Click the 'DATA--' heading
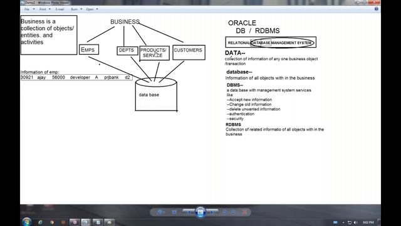 click(235, 53)
